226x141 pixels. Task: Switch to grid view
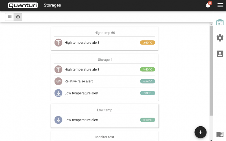(10, 17)
